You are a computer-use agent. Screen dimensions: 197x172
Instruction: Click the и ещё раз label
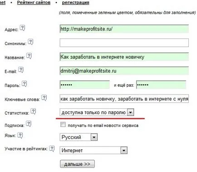click(x=124, y=85)
